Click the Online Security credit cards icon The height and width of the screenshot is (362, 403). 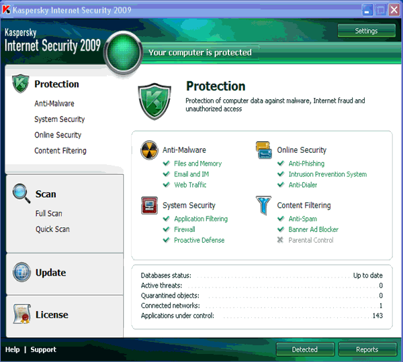pos(264,150)
